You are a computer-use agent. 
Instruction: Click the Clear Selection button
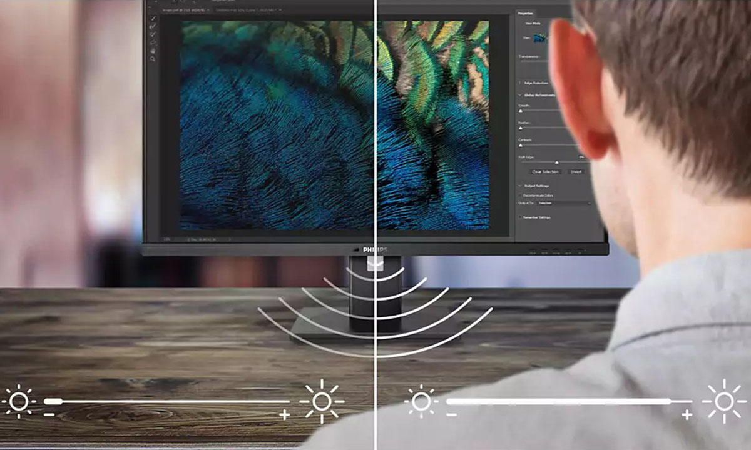click(x=544, y=171)
